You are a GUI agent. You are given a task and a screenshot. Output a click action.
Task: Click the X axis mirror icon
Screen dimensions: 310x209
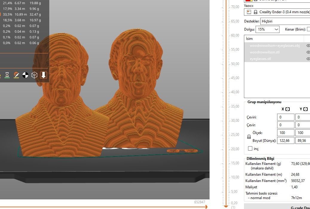(x=288, y=109)
